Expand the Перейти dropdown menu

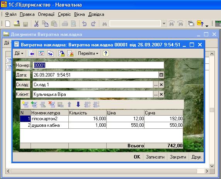(x=88, y=53)
